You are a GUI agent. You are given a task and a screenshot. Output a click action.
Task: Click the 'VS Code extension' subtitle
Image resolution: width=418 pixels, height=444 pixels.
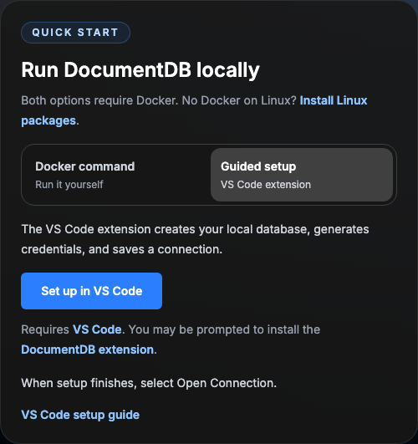(x=266, y=185)
